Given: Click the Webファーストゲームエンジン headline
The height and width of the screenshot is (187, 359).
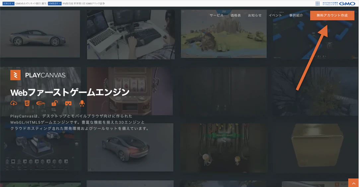Looking at the screenshot, I should click(x=70, y=93).
